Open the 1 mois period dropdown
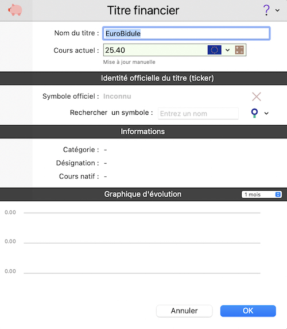 click(262, 195)
